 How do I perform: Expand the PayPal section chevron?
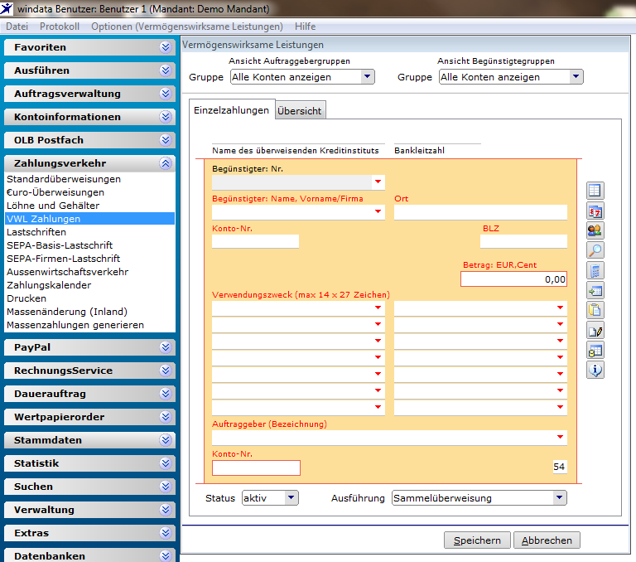pos(166,347)
